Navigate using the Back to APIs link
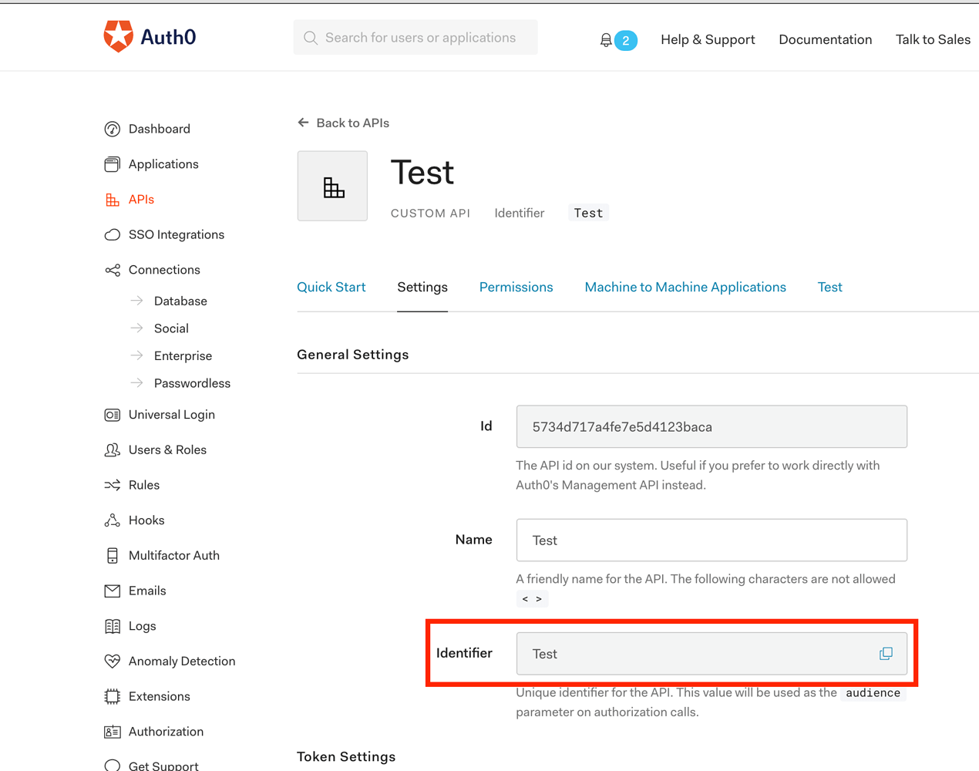The image size is (979, 771). [343, 123]
